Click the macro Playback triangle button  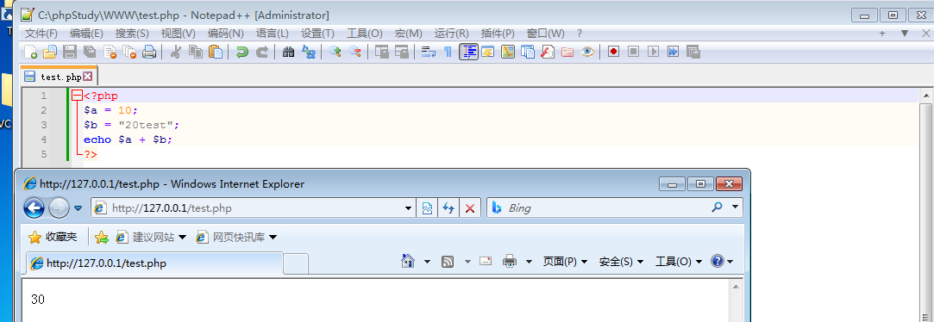[x=654, y=52]
